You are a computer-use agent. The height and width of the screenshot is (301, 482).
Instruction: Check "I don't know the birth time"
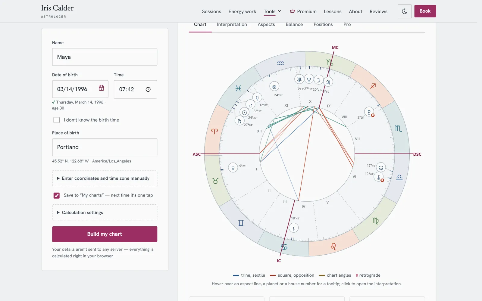[56, 120]
